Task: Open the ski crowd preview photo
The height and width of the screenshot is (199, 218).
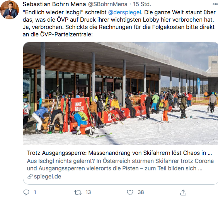Action: tap(121, 93)
